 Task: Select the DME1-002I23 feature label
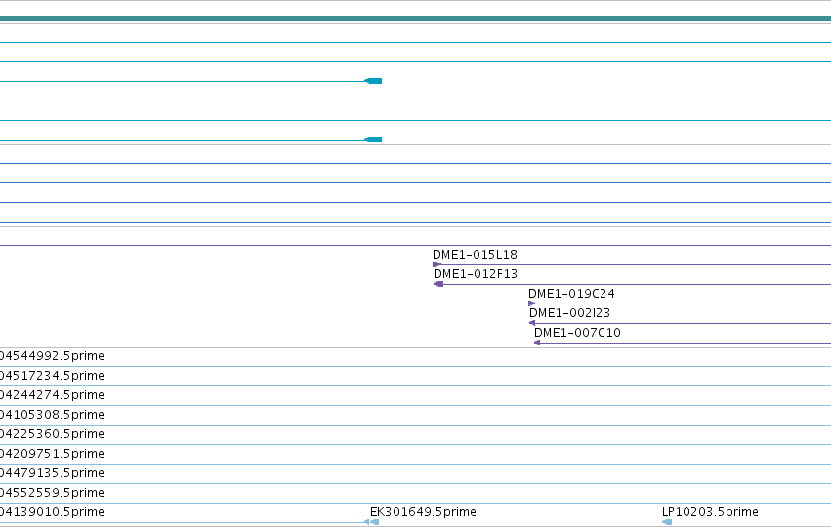[569, 313]
